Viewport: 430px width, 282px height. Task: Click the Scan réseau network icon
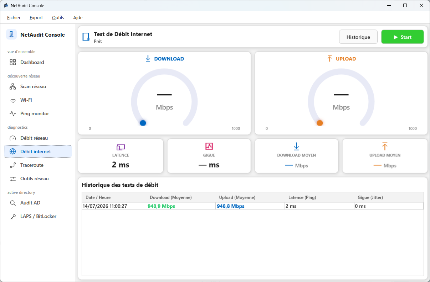tap(13, 86)
